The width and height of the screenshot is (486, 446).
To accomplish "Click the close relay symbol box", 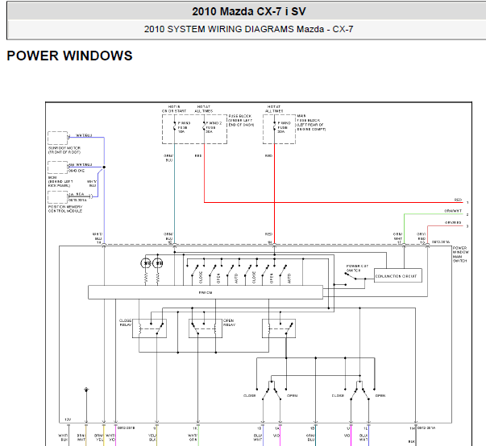I will 149,328.
